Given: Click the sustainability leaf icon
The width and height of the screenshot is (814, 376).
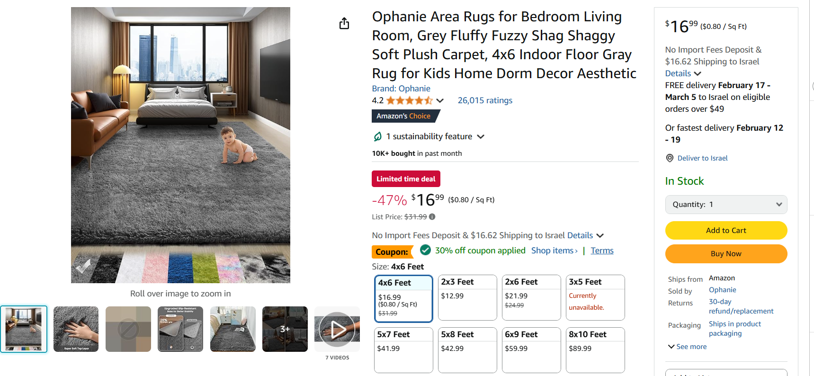Looking at the screenshot, I should pyautogui.click(x=377, y=137).
